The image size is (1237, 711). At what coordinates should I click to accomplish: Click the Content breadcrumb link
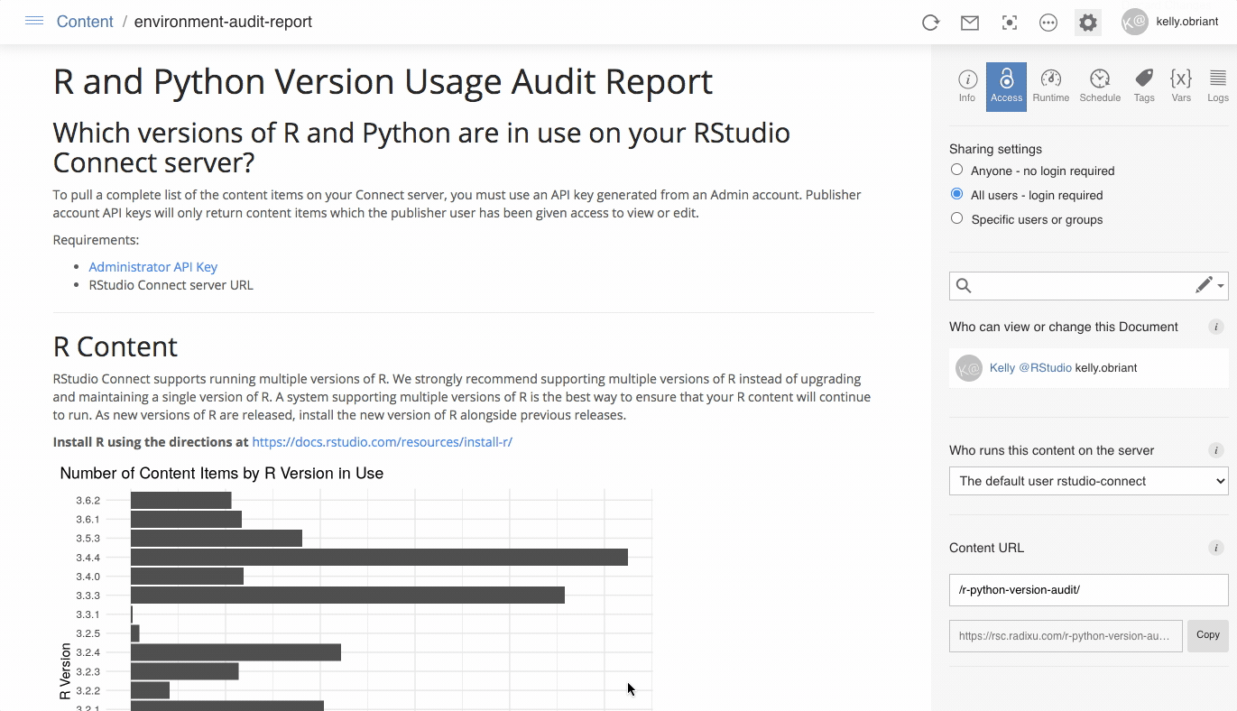(85, 22)
